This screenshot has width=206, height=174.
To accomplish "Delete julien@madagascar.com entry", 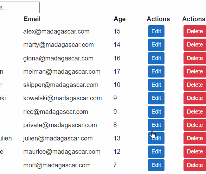I will pos(195,138).
